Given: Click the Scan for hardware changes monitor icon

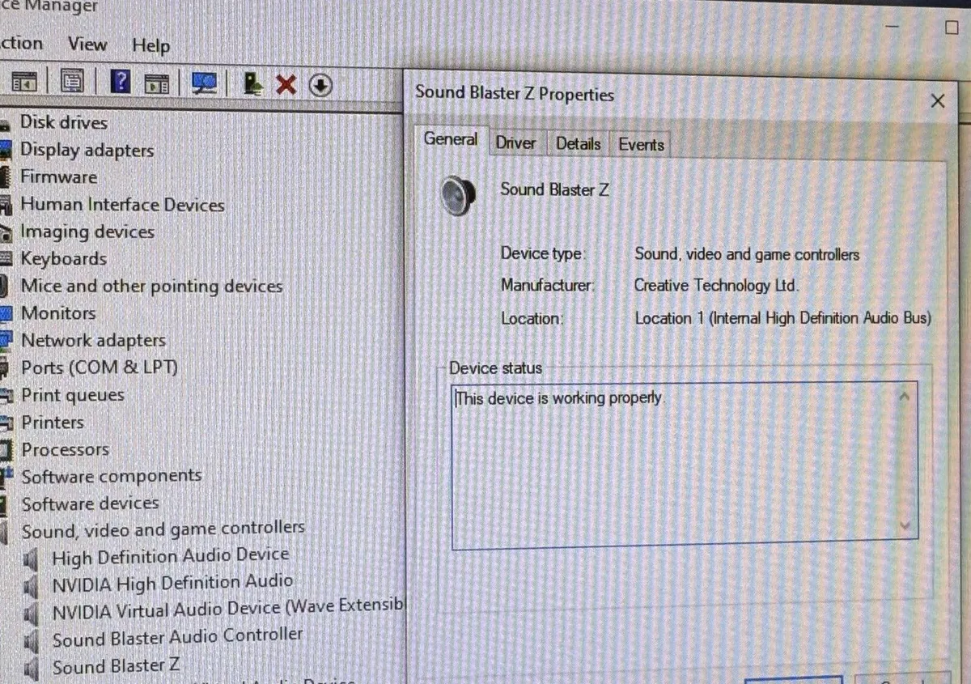Looking at the screenshot, I should click(204, 83).
